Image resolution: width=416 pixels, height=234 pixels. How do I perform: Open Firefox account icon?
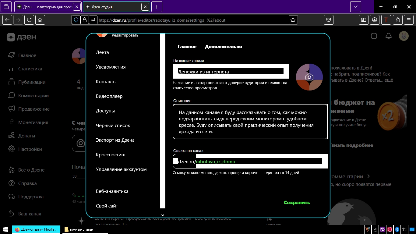[375, 20]
